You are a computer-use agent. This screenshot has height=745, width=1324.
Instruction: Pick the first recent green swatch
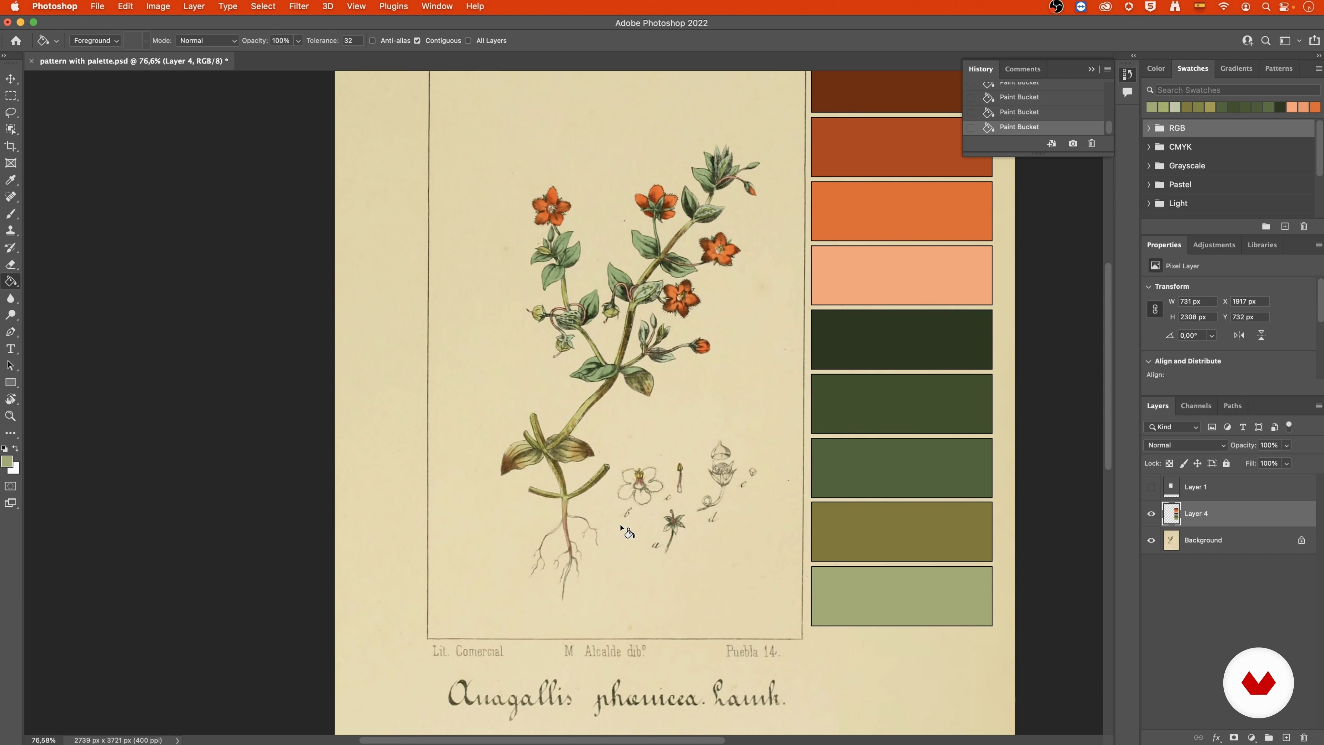point(1151,107)
